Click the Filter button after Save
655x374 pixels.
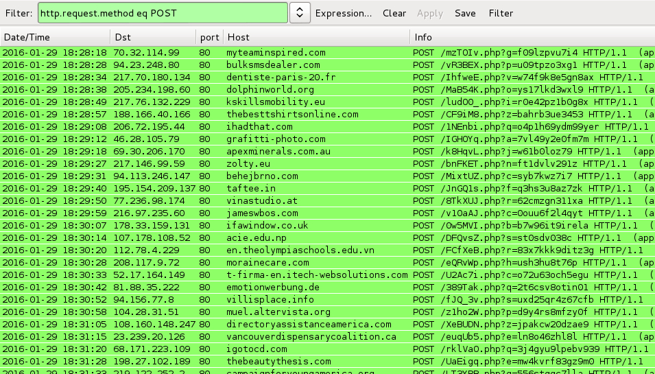point(501,13)
